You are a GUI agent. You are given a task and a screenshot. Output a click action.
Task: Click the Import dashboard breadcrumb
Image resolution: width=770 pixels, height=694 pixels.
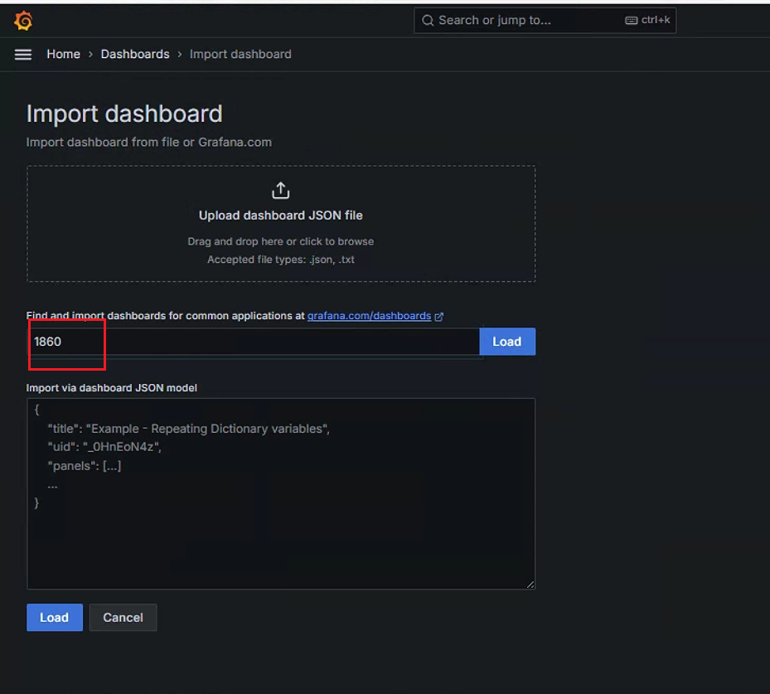pyautogui.click(x=240, y=54)
